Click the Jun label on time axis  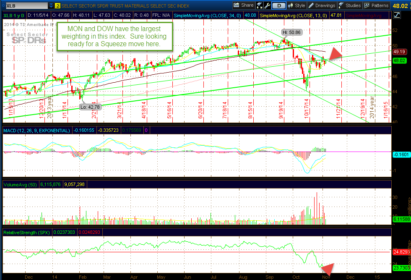[x=187, y=277]
